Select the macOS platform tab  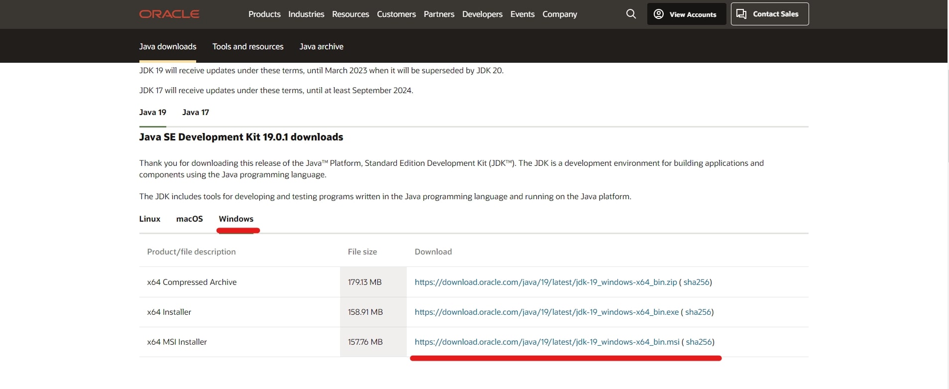click(x=190, y=219)
